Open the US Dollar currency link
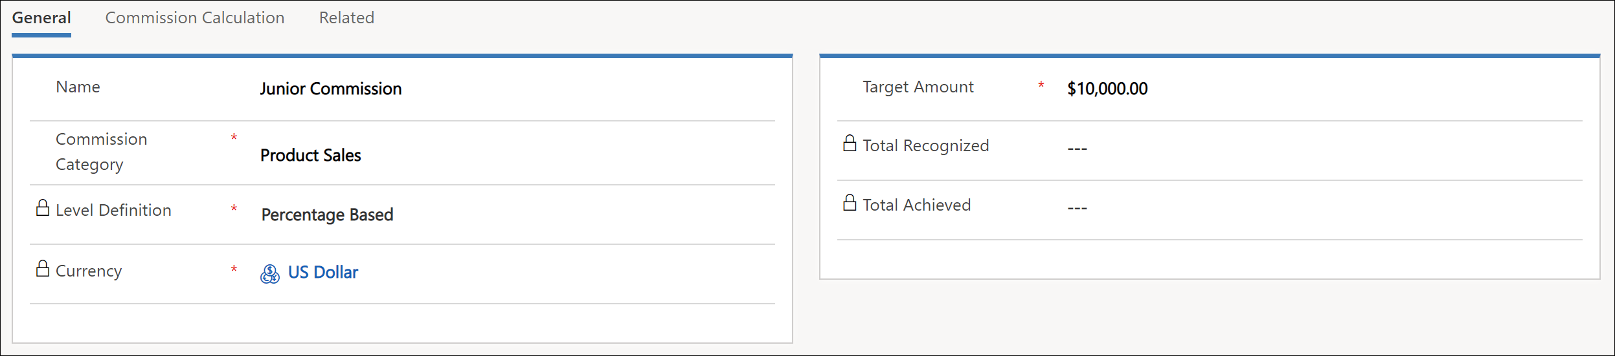The height and width of the screenshot is (356, 1615). point(323,272)
